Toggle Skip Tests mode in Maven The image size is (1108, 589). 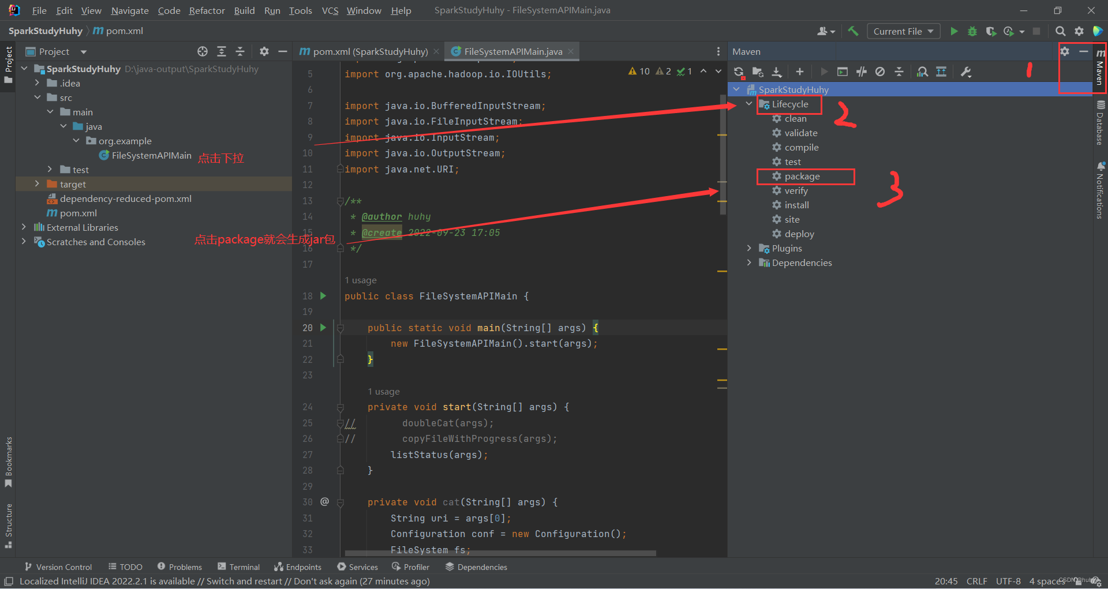click(x=880, y=72)
